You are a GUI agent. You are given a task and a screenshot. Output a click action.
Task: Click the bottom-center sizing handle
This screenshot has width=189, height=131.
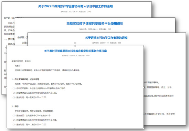click(x=75, y=129)
